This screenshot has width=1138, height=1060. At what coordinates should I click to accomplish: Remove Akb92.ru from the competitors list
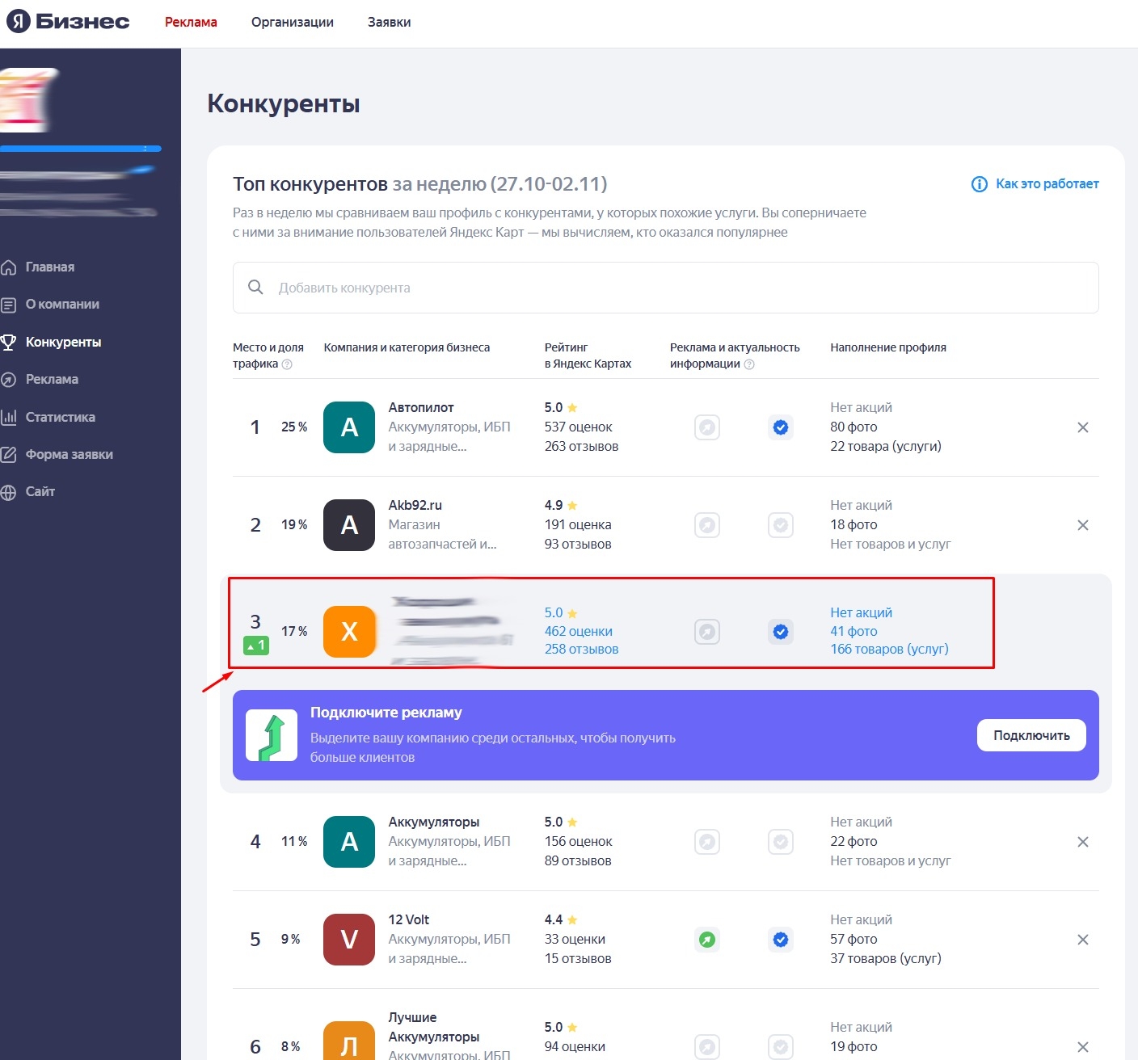click(x=1083, y=525)
